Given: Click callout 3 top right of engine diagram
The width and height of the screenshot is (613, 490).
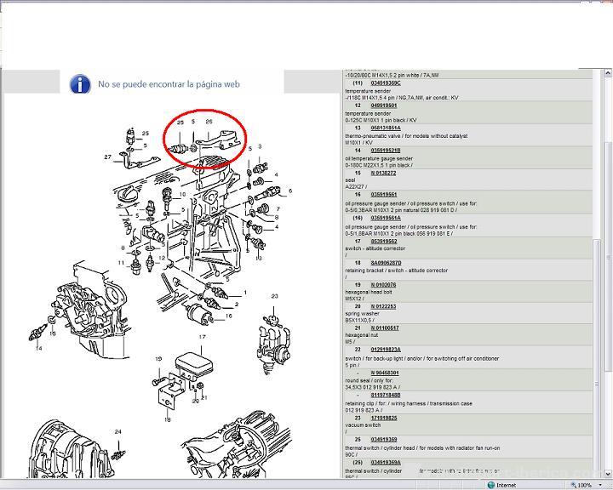Looking at the screenshot, I should click(x=260, y=146).
